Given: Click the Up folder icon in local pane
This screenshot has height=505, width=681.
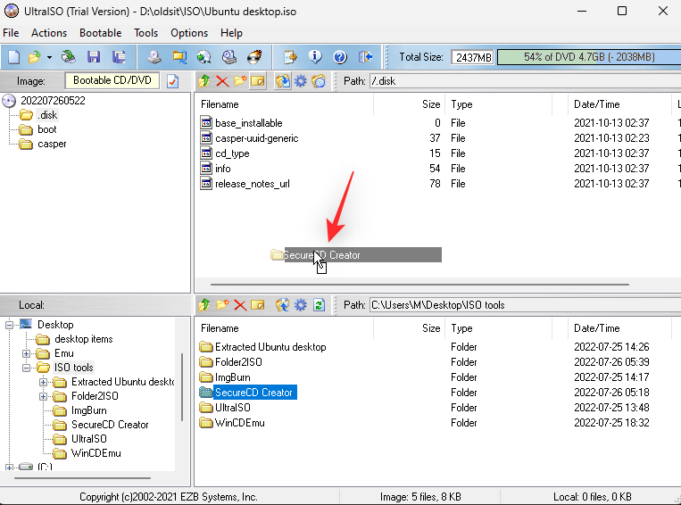Looking at the screenshot, I should [x=204, y=305].
